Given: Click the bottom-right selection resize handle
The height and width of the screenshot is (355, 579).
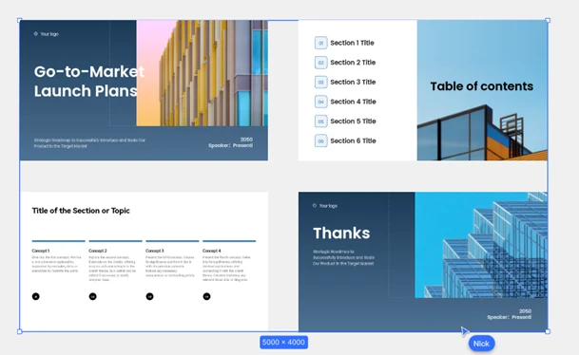Looking at the screenshot, I should [x=548, y=331].
